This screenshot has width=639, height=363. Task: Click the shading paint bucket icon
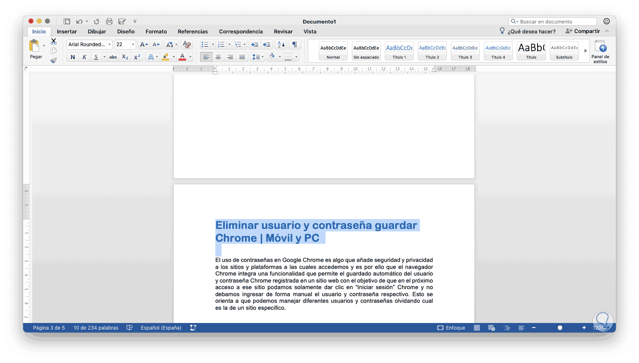pos(272,57)
